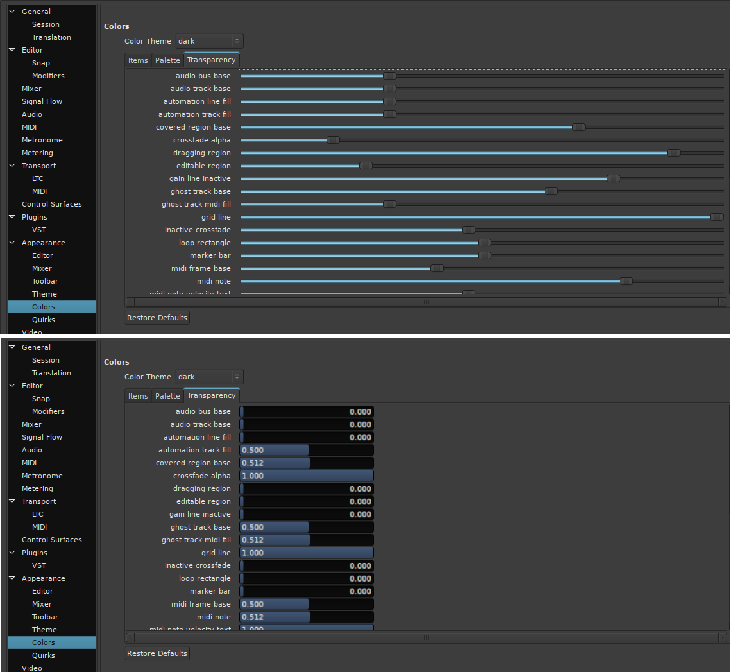Screen dimensions: 730x672
Task: Open the Color Theme dropdown in the upper window
Action: tap(209, 41)
